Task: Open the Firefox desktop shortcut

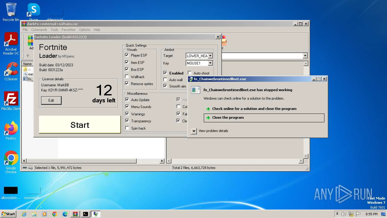Action: [11, 130]
